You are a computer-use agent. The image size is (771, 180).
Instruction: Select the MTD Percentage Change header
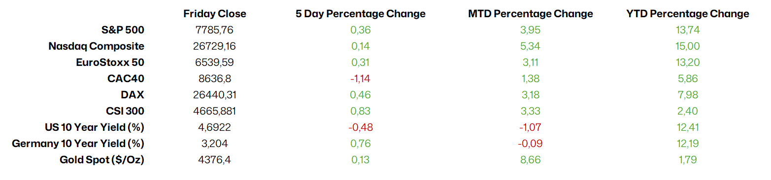pyautogui.click(x=530, y=14)
